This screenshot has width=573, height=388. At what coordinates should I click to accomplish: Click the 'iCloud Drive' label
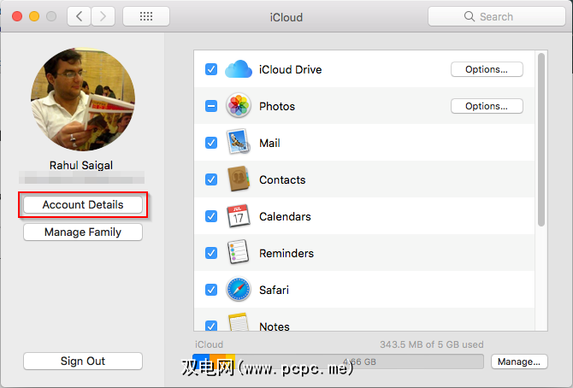pyautogui.click(x=291, y=69)
